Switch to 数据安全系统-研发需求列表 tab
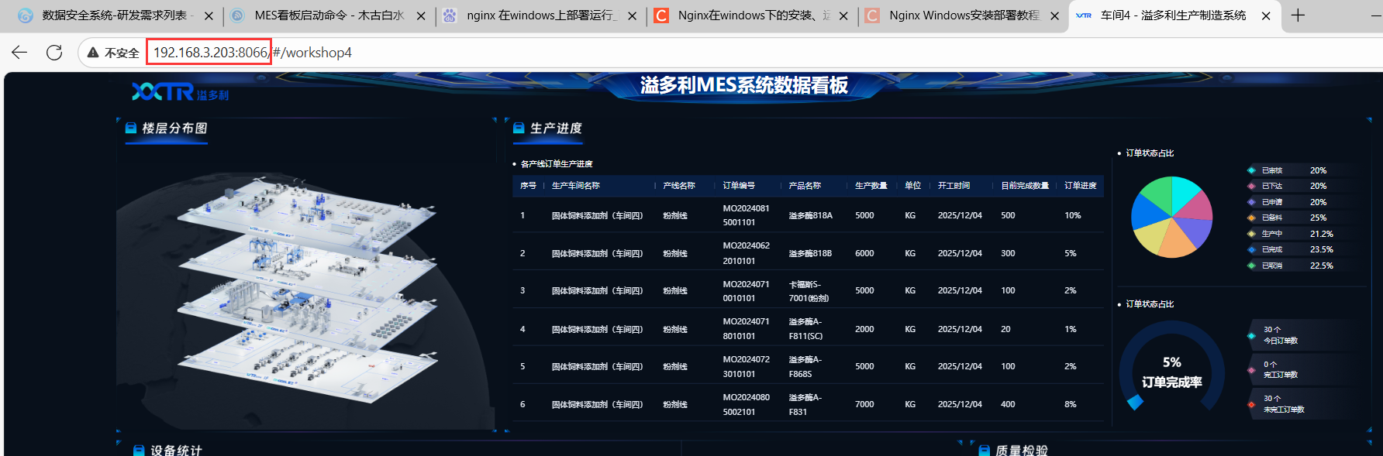The image size is (1383, 456). [114, 15]
